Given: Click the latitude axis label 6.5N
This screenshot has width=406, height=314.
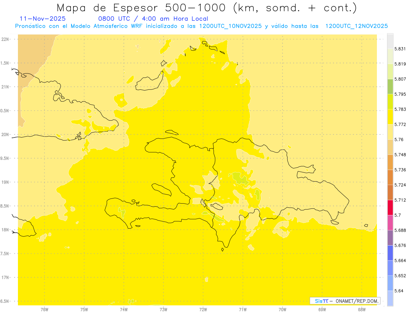Looking at the screenshot, I should (x=5, y=301).
